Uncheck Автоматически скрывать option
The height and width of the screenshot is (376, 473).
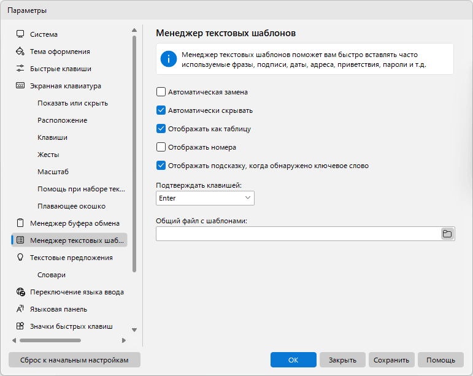(161, 110)
